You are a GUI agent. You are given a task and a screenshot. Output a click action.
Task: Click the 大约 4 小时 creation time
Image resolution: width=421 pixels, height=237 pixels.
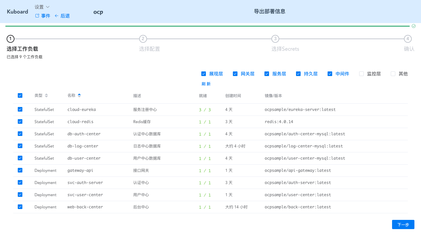tap(235, 146)
